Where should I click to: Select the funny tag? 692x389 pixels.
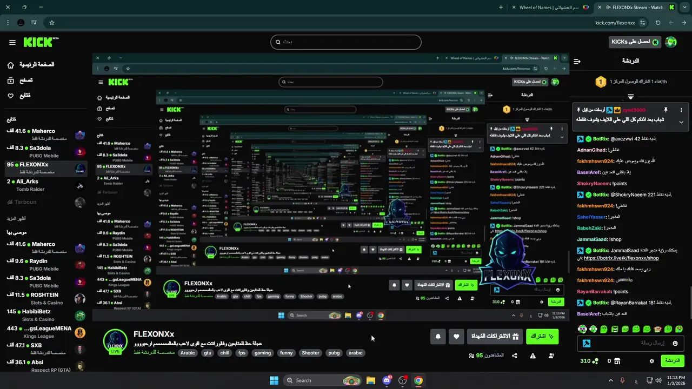pos(287,353)
